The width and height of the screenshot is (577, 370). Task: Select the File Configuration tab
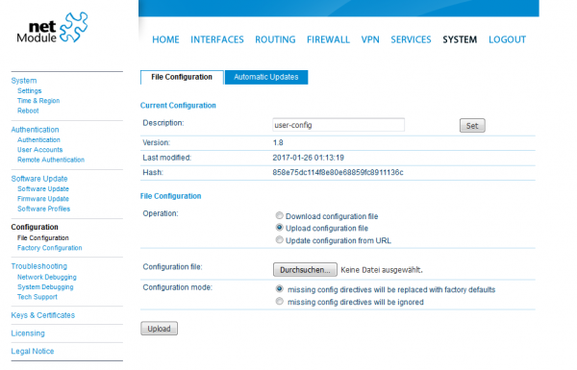(x=182, y=77)
